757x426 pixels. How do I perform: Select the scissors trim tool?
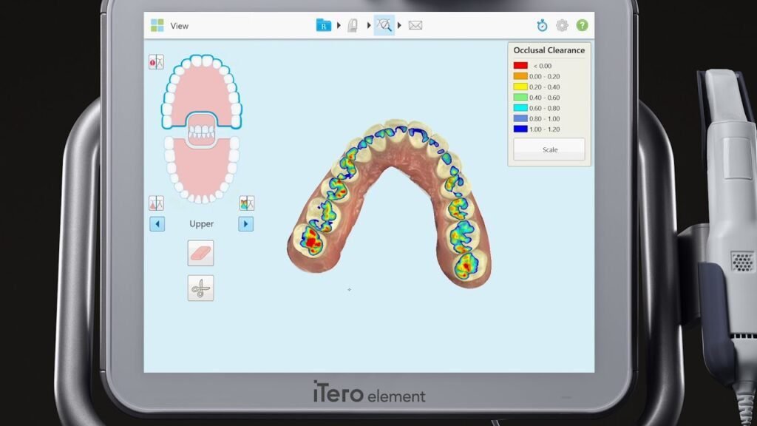click(x=201, y=287)
